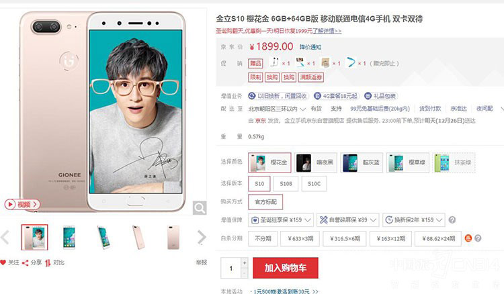Click the 关注 heart icon
This screenshot has height=294, width=504.
3,262
